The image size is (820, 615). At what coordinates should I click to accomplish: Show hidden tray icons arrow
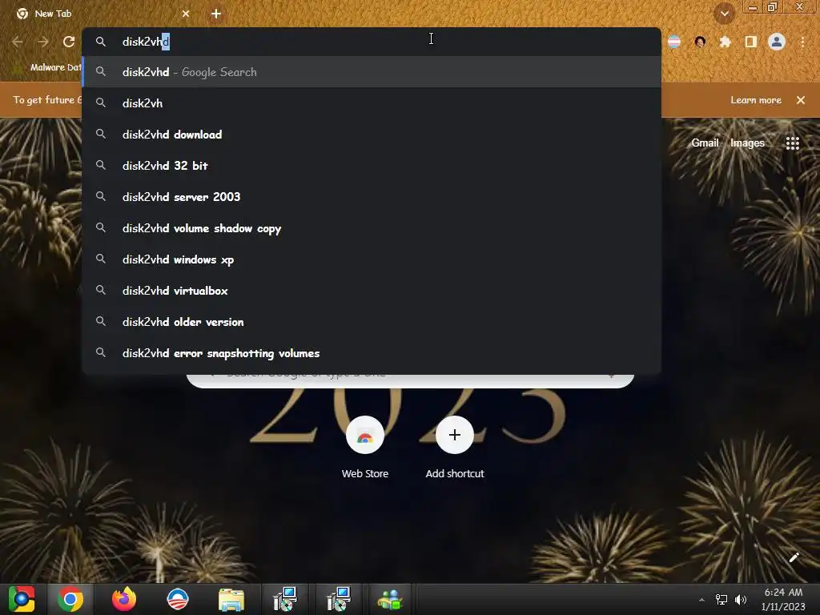(701, 600)
